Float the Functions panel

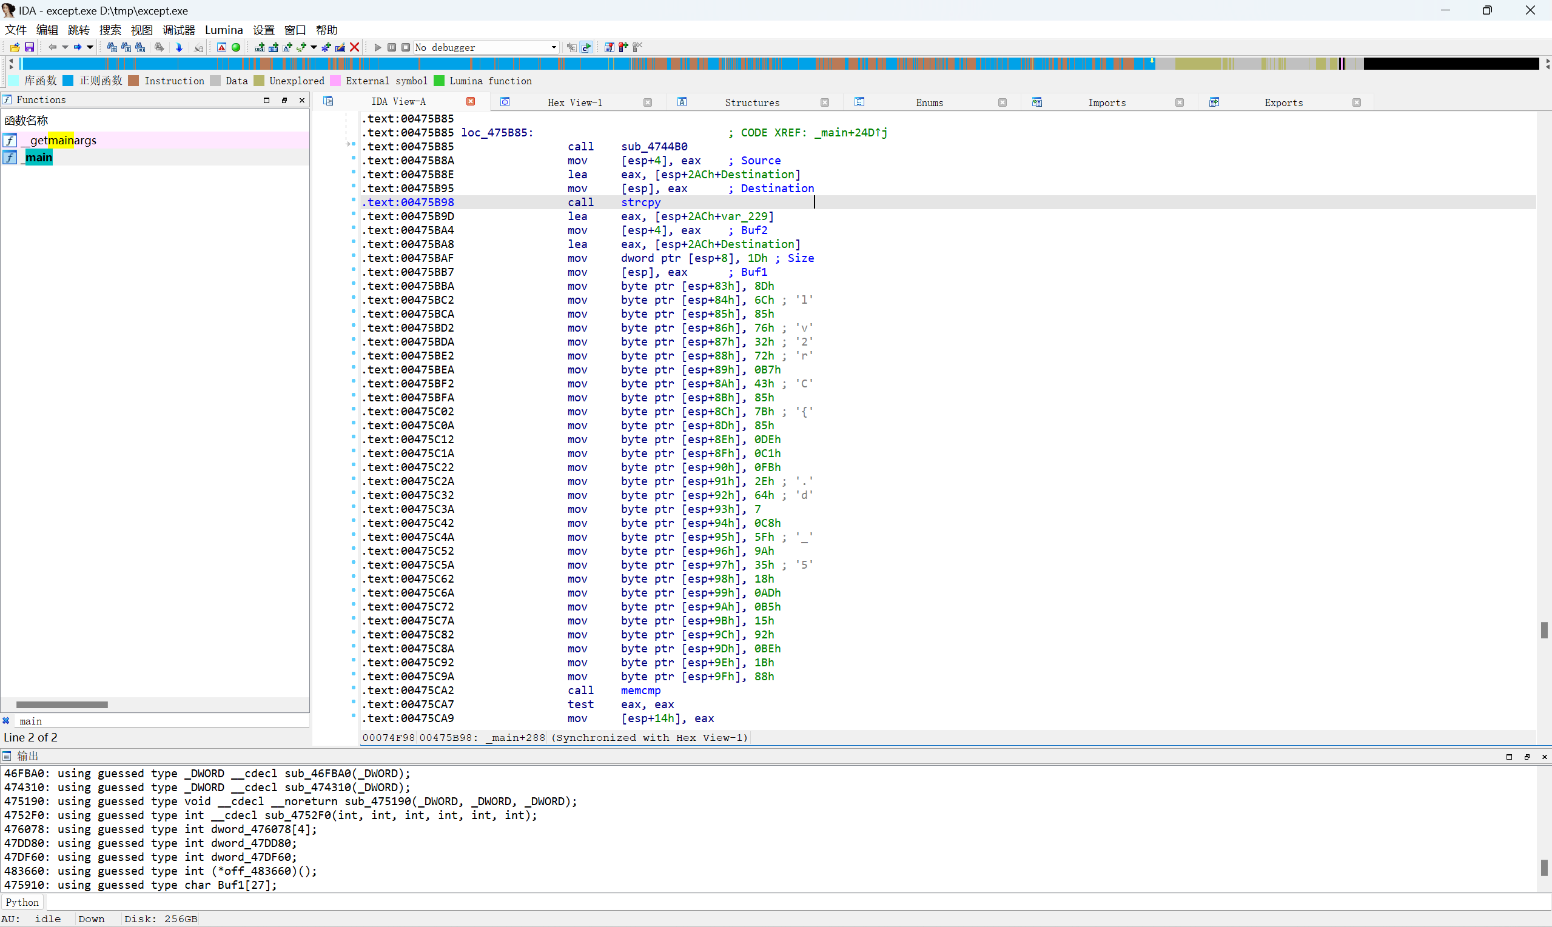click(x=284, y=100)
